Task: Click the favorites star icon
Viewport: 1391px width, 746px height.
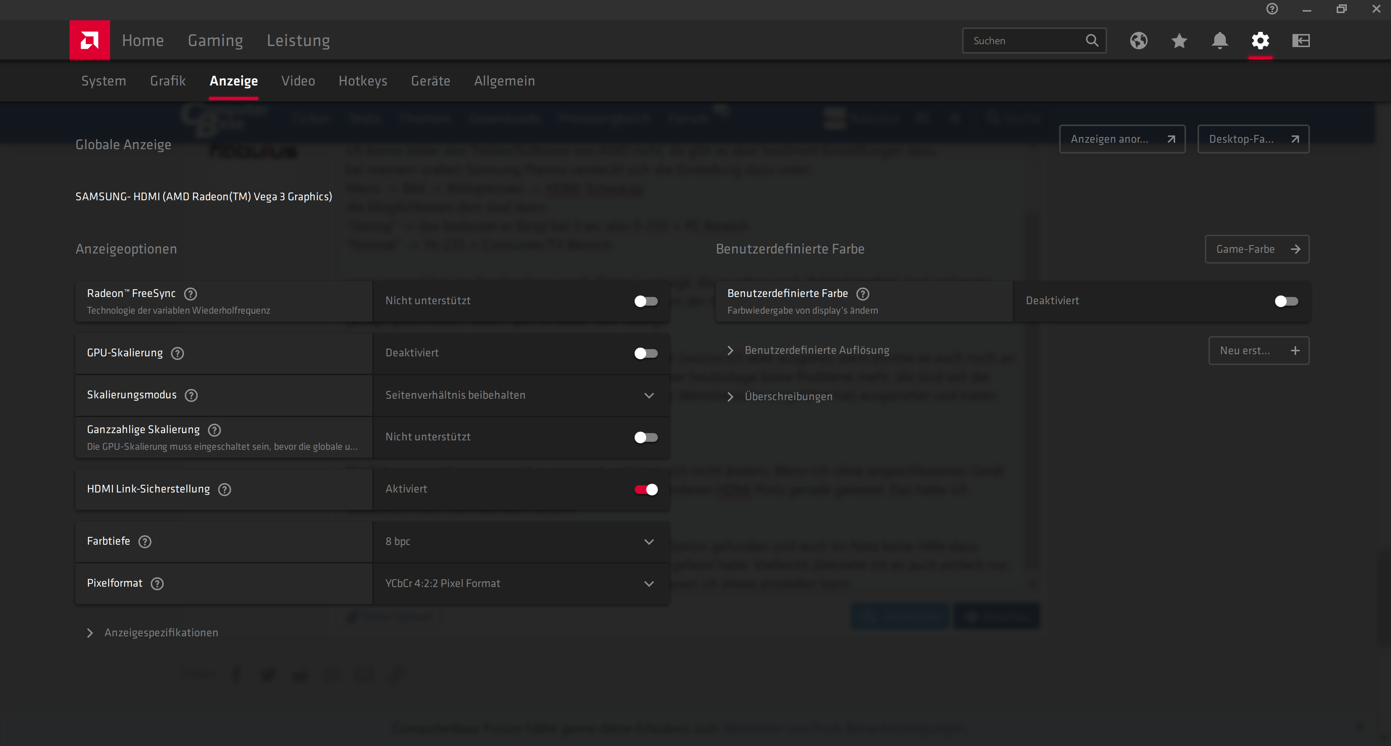Action: 1179,41
